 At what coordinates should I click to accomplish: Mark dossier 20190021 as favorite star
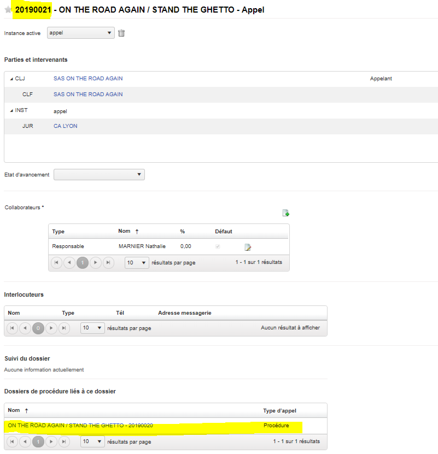pos(8,9)
